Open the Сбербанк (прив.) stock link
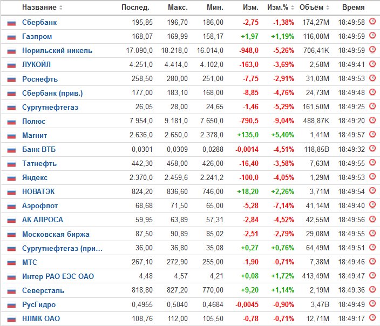Viewport: 380px width, 326px height. click(x=52, y=93)
